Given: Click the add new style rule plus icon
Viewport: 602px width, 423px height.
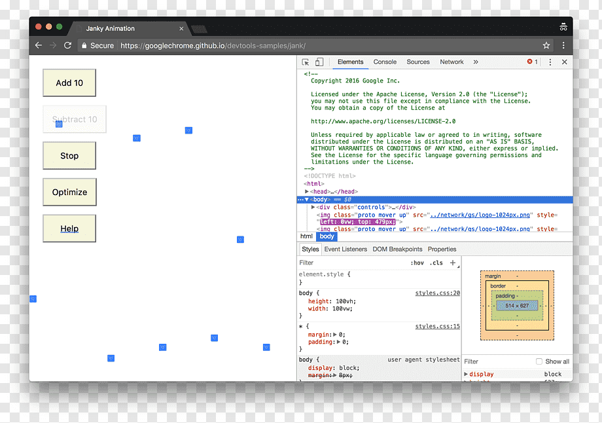Looking at the screenshot, I should [453, 263].
